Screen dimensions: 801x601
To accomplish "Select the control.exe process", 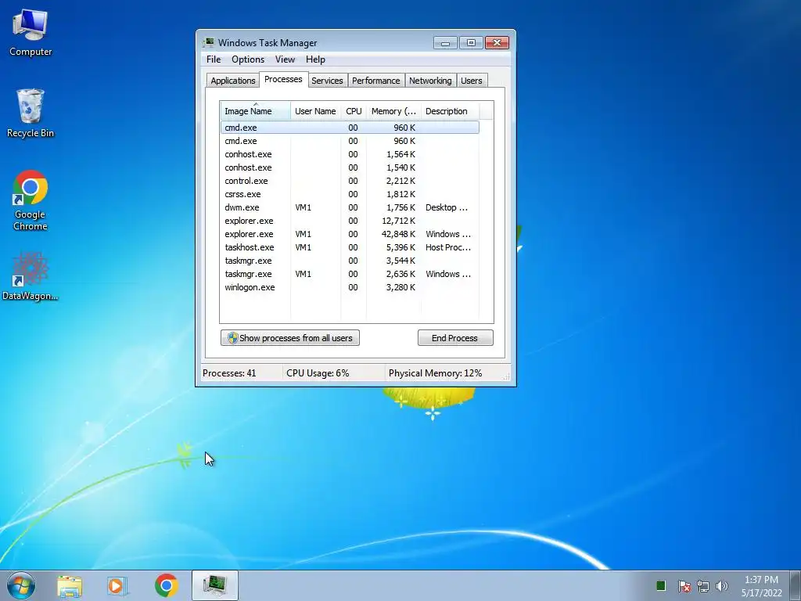I will 350,181.
